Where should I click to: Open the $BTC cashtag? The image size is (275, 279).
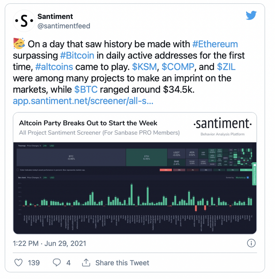click(x=86, y=90)
